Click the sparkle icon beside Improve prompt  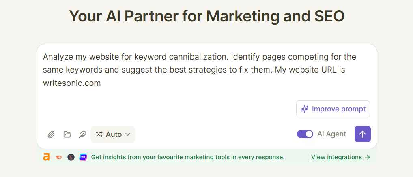point(305,109)
